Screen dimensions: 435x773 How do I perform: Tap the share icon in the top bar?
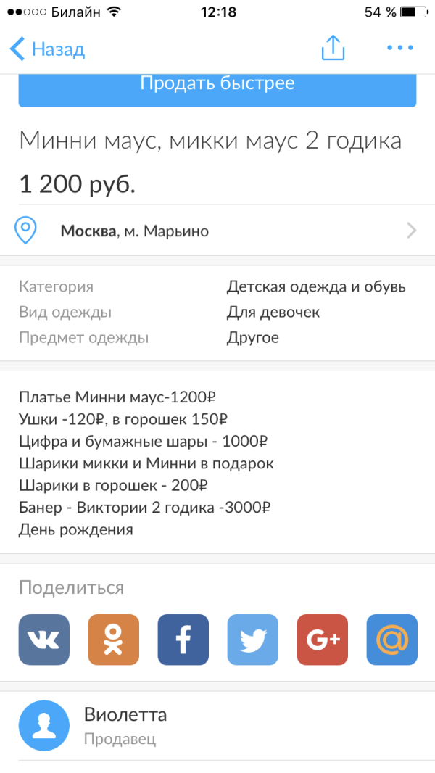[x=333, y=49]
